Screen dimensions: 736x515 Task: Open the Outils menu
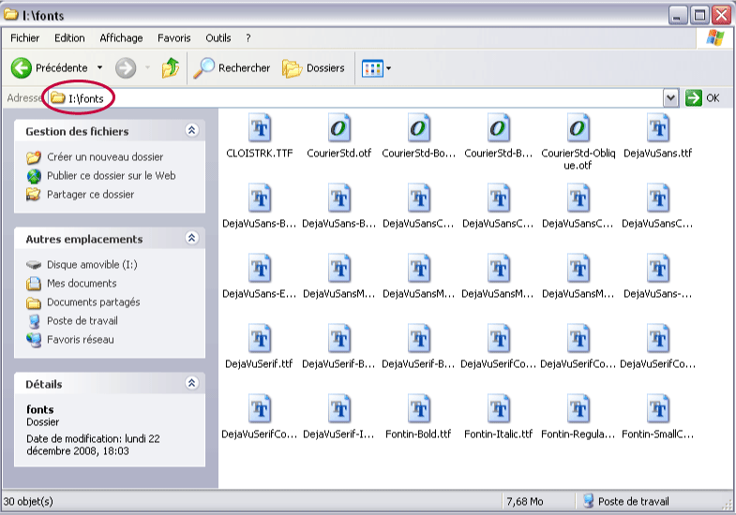click(218, 38)
